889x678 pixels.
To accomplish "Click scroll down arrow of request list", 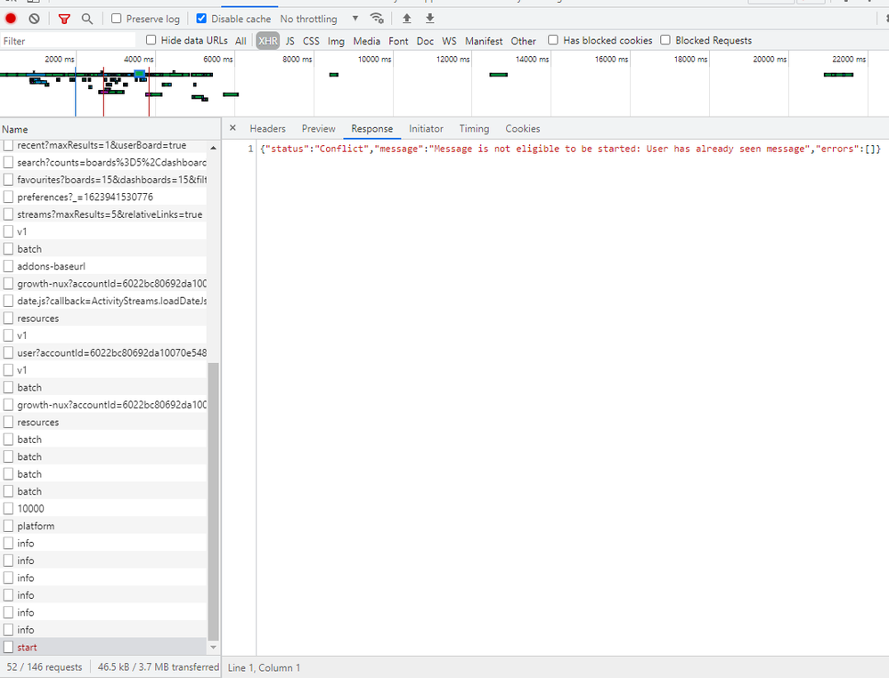I will pyautogui.click(x=213, y=647).
